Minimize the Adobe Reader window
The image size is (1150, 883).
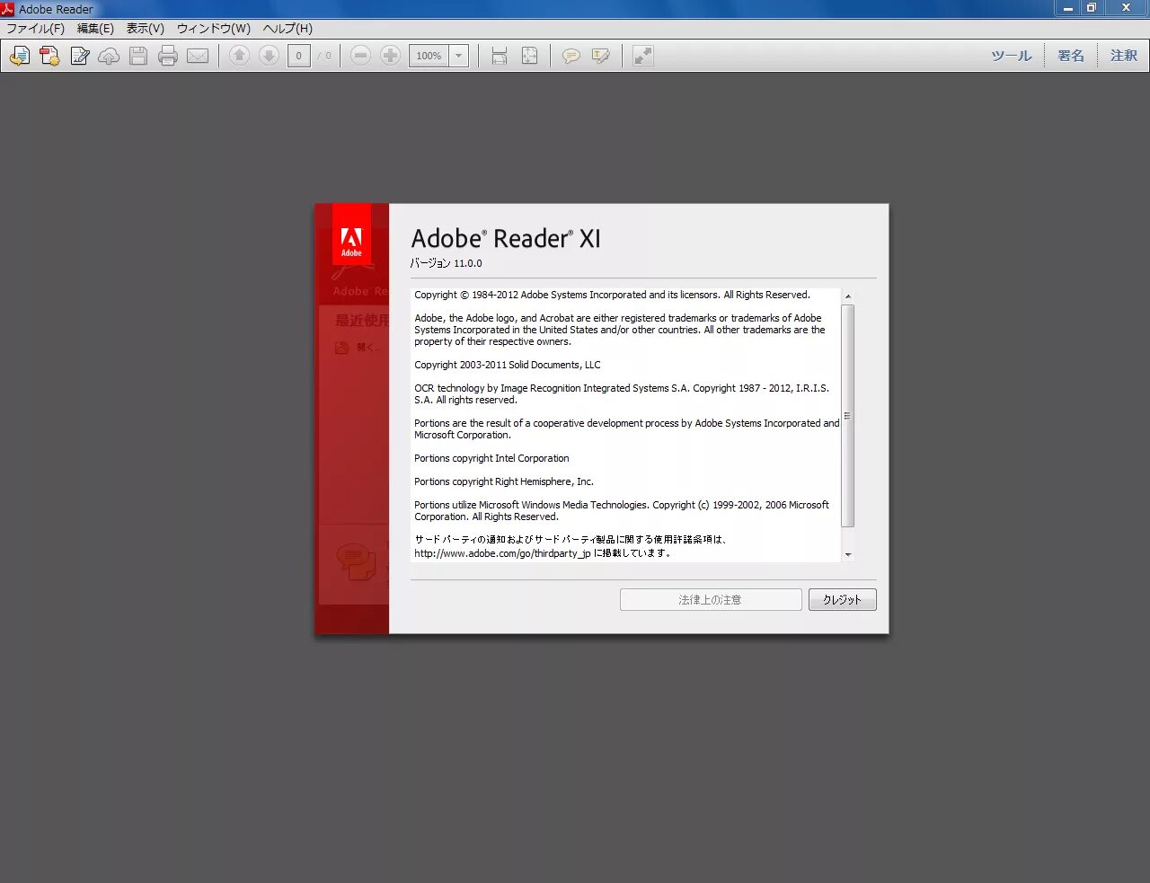[x=1068, y=8]
